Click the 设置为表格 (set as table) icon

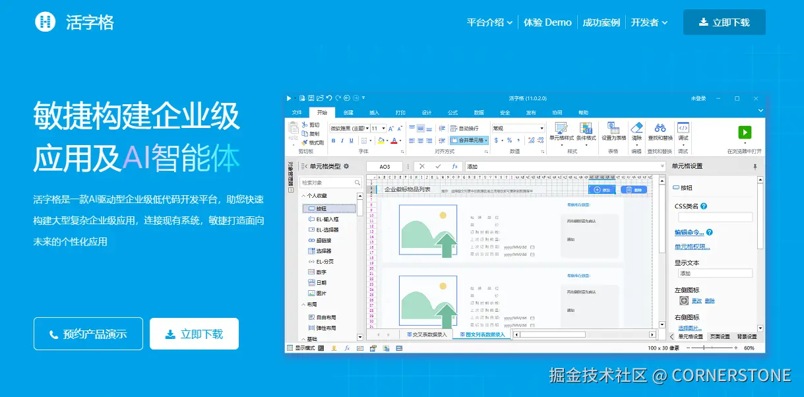pyautogui.click(x=613, y=128)
